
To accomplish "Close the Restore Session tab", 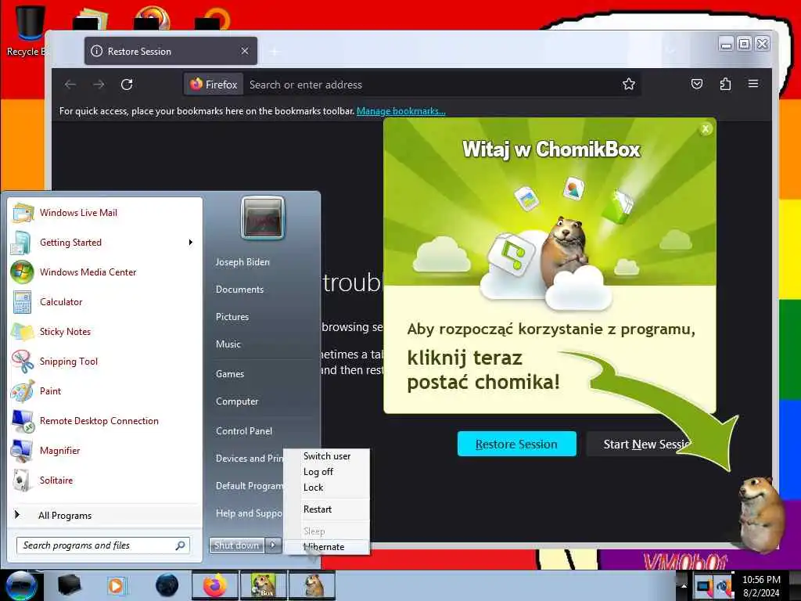I will click(x=245, y=51).
